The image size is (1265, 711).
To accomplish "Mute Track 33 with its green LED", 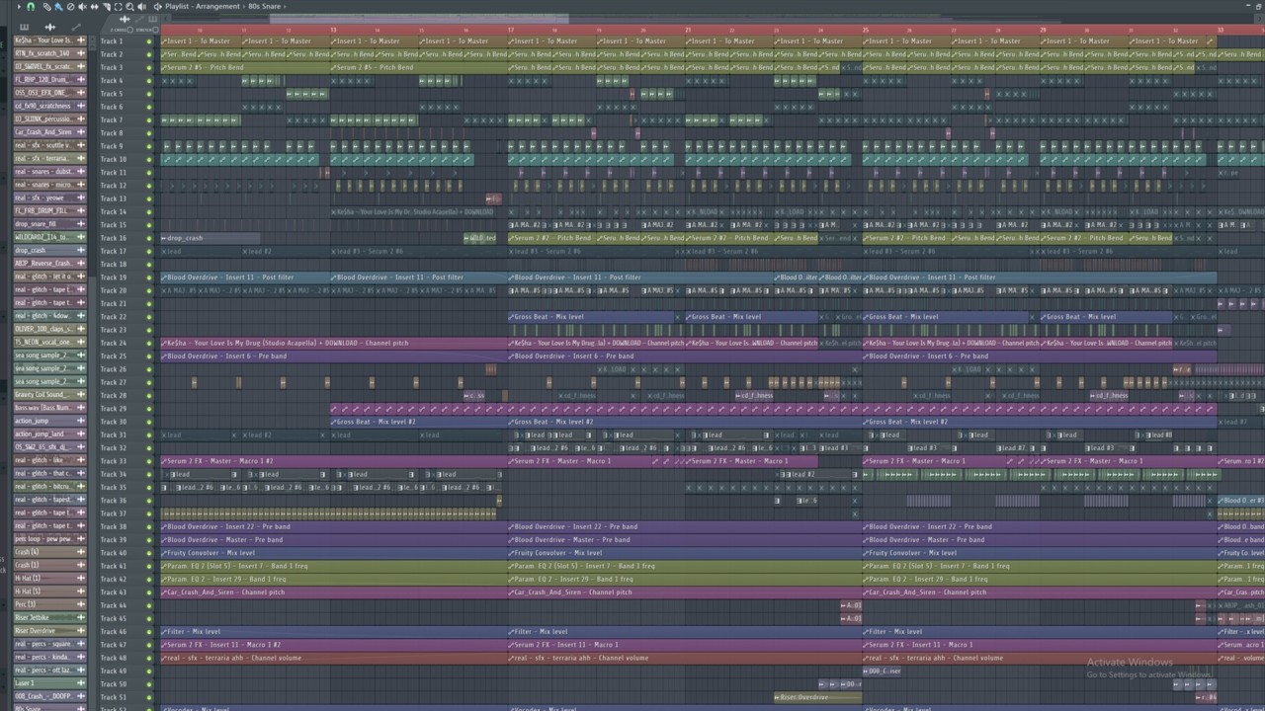I will coord(150,461).
